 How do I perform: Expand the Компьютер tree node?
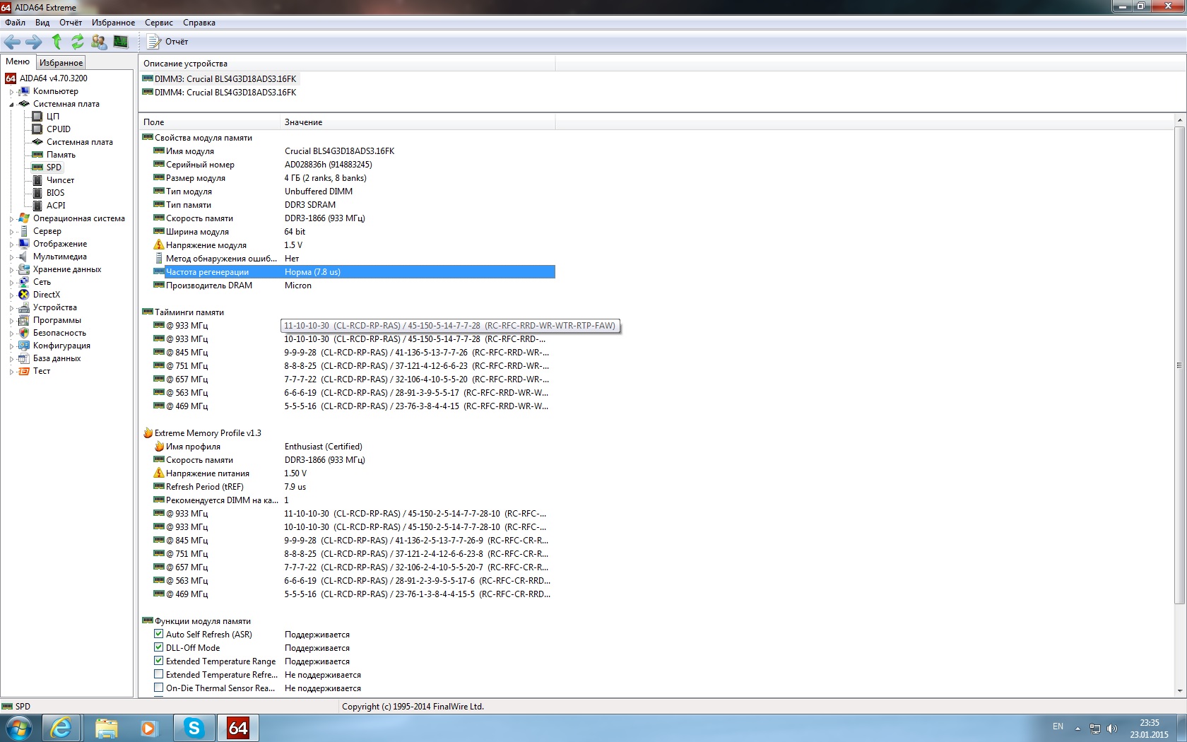coord(11,92)
